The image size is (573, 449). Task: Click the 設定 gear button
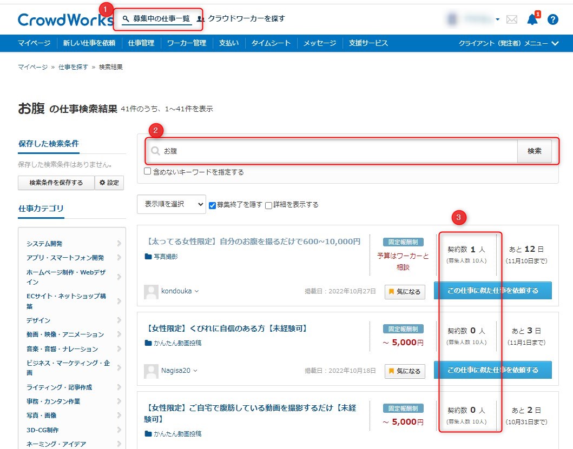109,183
